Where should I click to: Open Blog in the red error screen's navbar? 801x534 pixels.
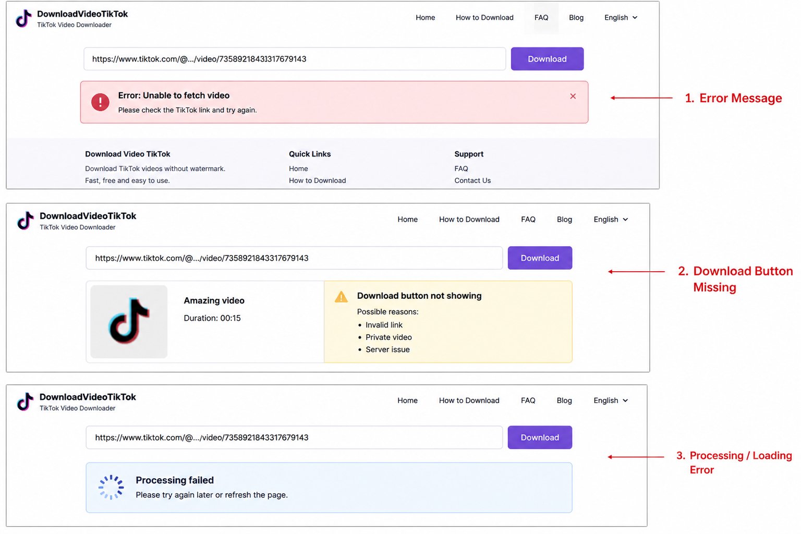[x=576, y=18]
